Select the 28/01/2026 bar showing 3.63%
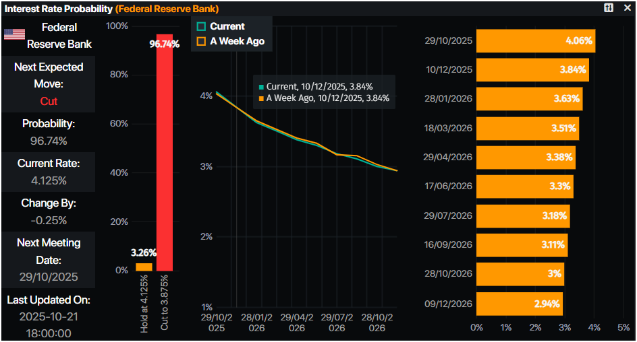The width and height of the screenshot is (637, 342). [x=529, y=99]
